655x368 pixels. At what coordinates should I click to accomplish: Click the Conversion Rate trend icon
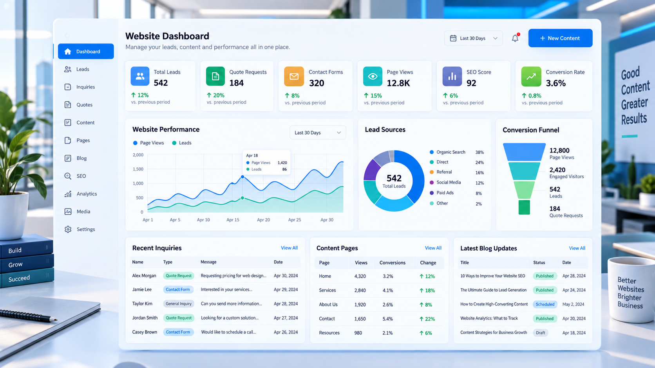(531, 76)
